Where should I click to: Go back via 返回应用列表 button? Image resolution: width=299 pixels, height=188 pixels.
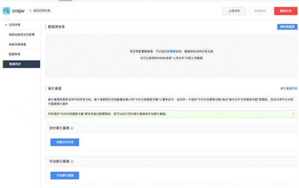coord(40,11)
